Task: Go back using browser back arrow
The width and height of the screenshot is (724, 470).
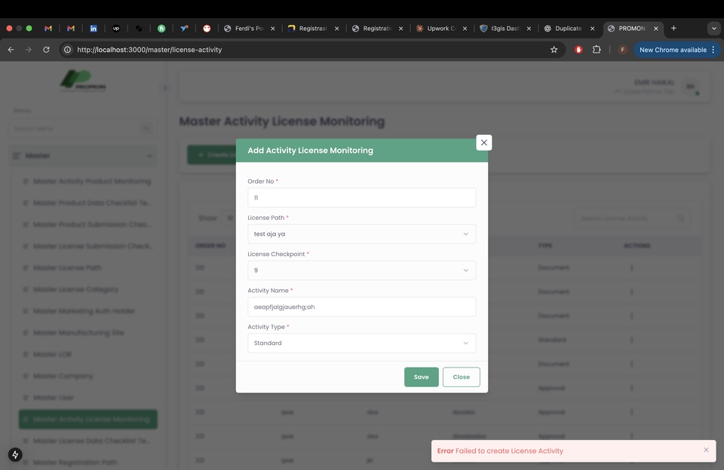Action: 11,50
